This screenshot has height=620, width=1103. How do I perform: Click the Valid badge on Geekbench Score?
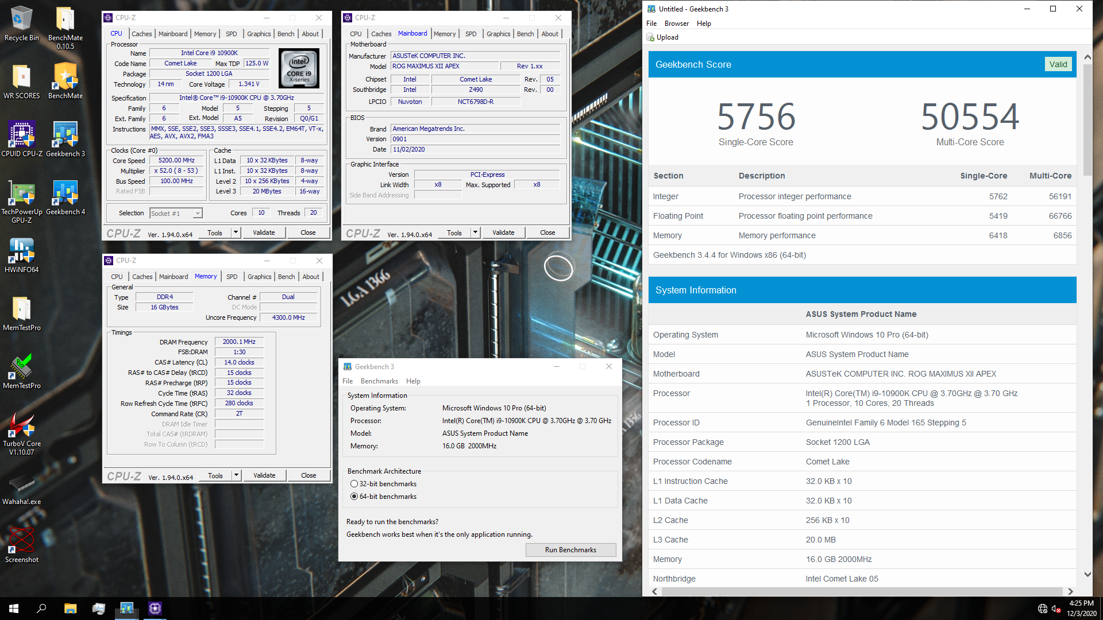[x=1058, y=64]
